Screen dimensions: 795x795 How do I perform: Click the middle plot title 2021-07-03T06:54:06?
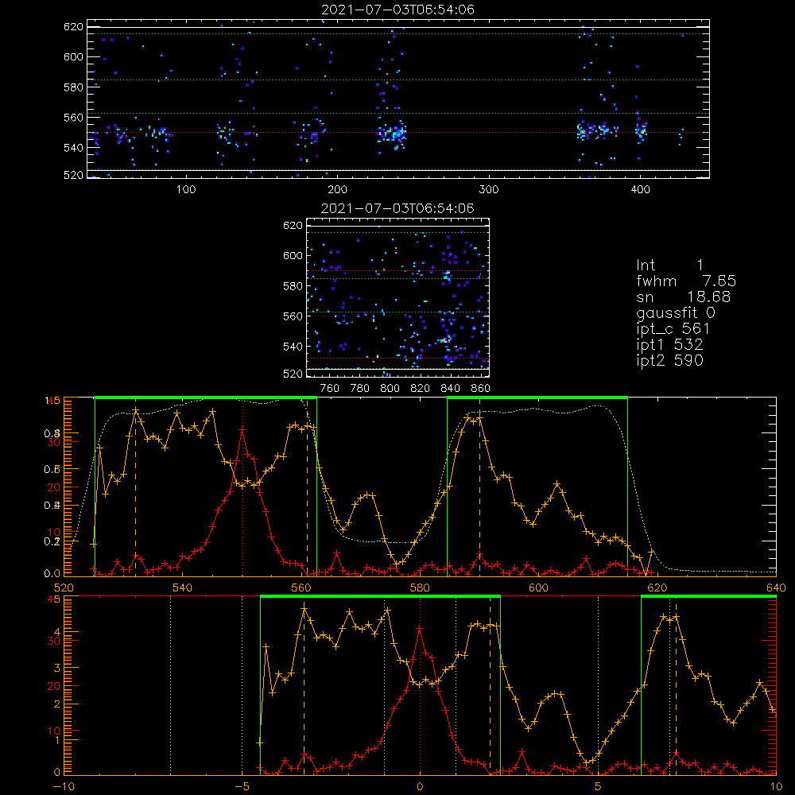(397, 208)
